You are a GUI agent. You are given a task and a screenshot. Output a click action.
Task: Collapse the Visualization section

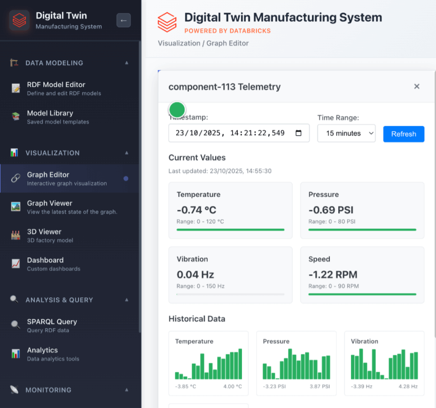click(126, 153)
